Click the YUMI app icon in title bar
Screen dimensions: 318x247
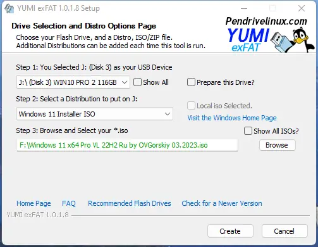(9, 8)
